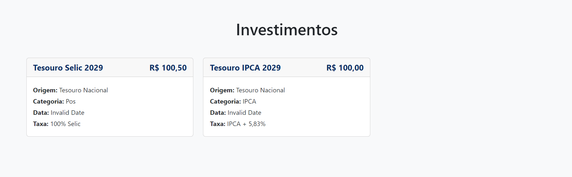Click the R$ 100,00 price

(345, 68)
